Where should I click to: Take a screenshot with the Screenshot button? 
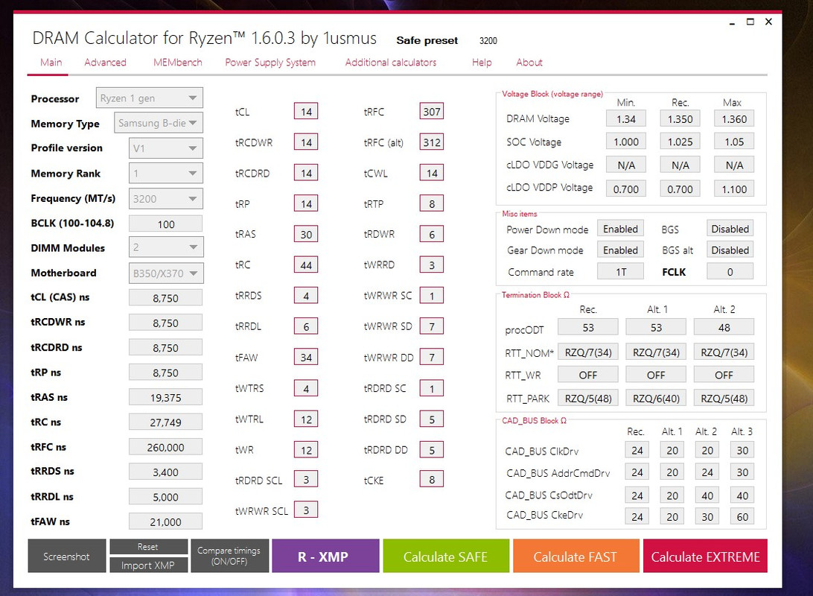67,556
